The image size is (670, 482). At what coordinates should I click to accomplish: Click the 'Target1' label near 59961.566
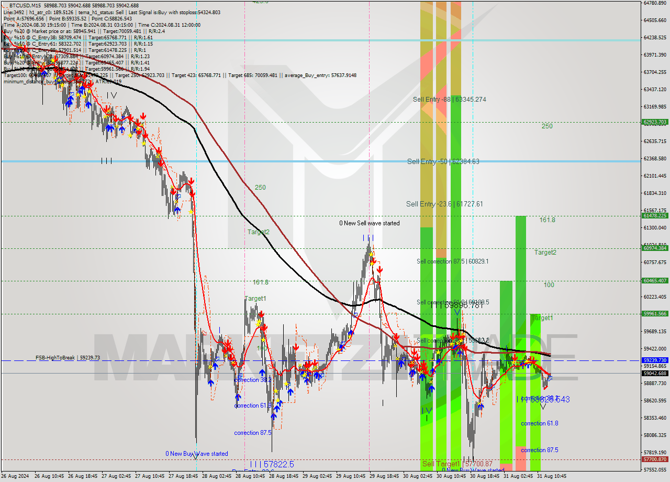(542, 318)
